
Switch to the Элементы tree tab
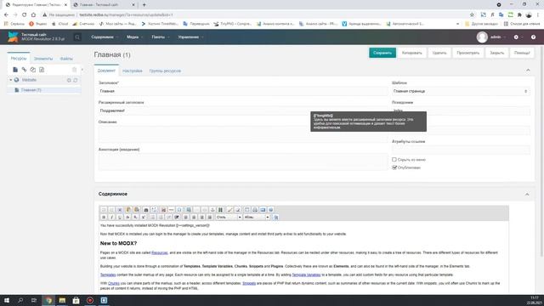[x=43, y=59]
